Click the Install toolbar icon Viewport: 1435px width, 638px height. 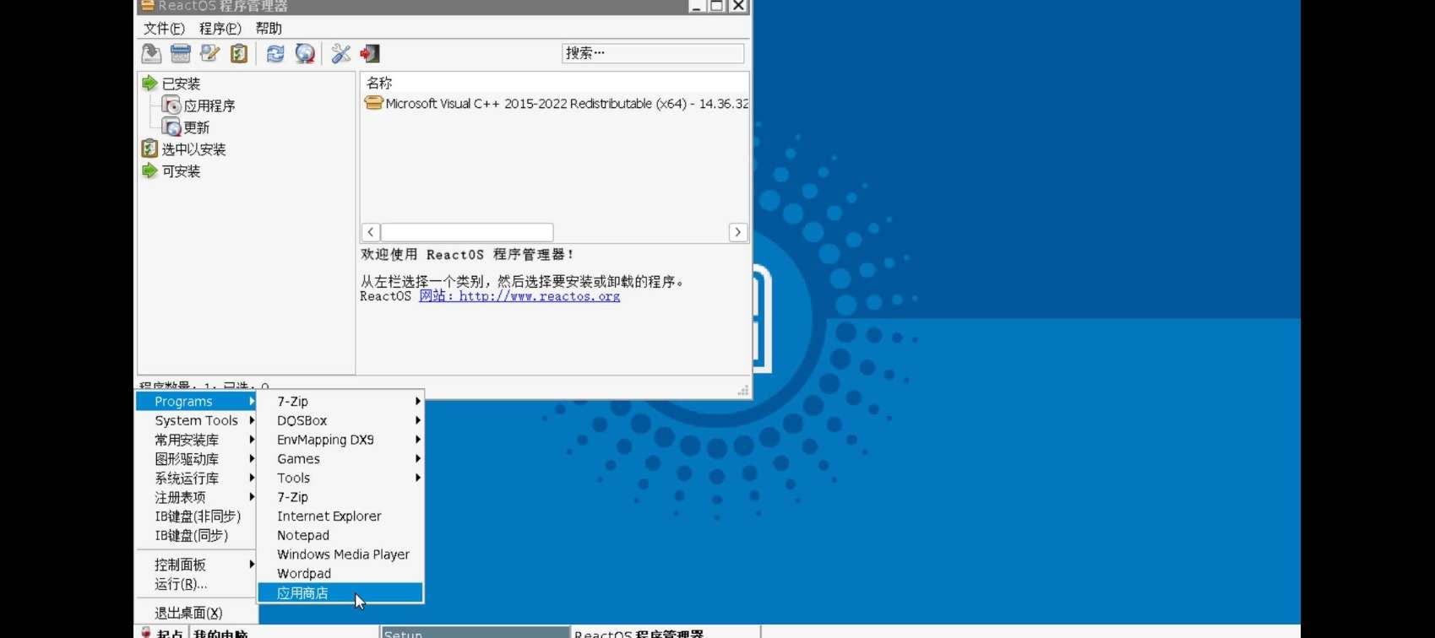[151, 54]
